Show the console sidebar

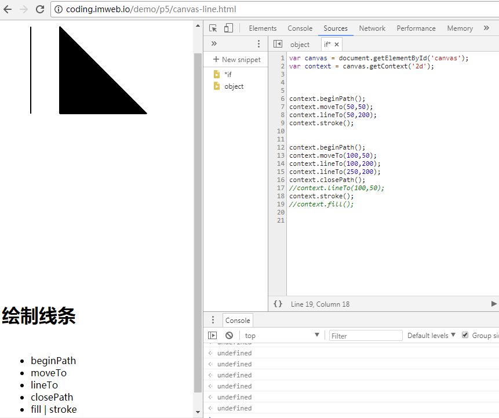212,335
